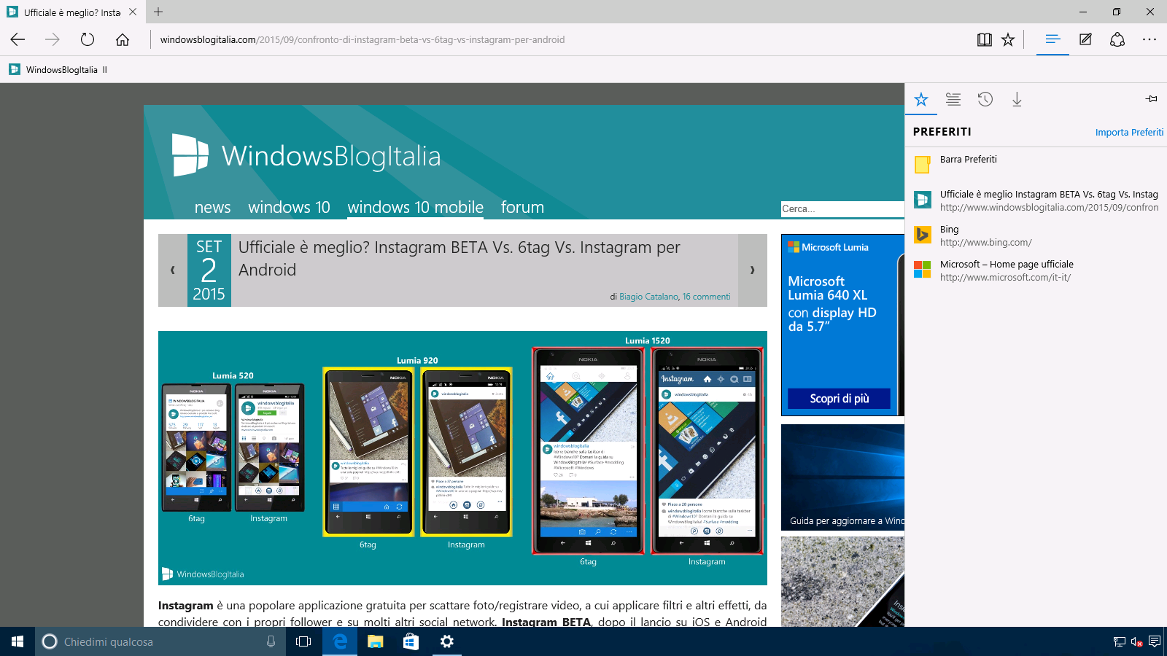Click Importa Preferiti link
The image size is (1167, 656).
[1129, 132]
